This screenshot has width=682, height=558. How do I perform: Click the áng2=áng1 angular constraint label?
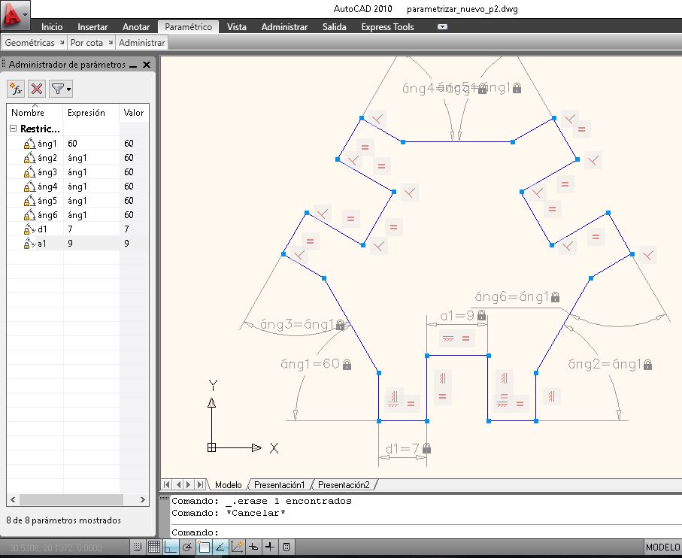(x=610, y=364)
